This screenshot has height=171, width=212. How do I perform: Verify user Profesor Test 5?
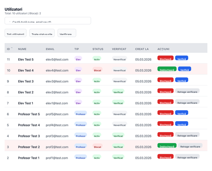pos(181,113)
